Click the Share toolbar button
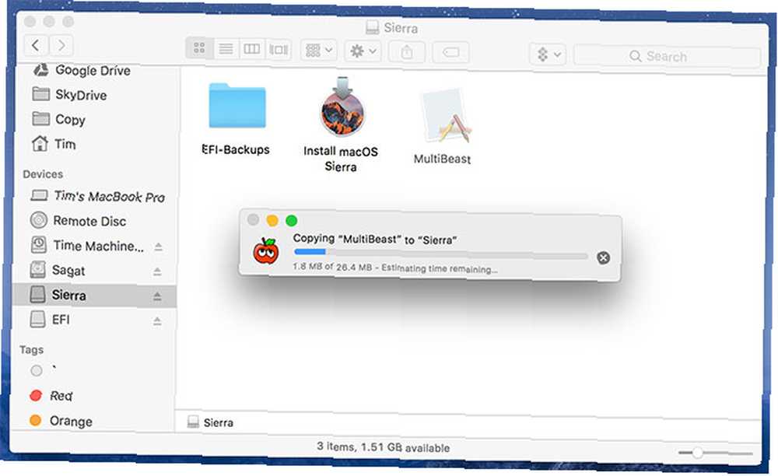Viewport: 778px width, 476px height. [406, 52]
